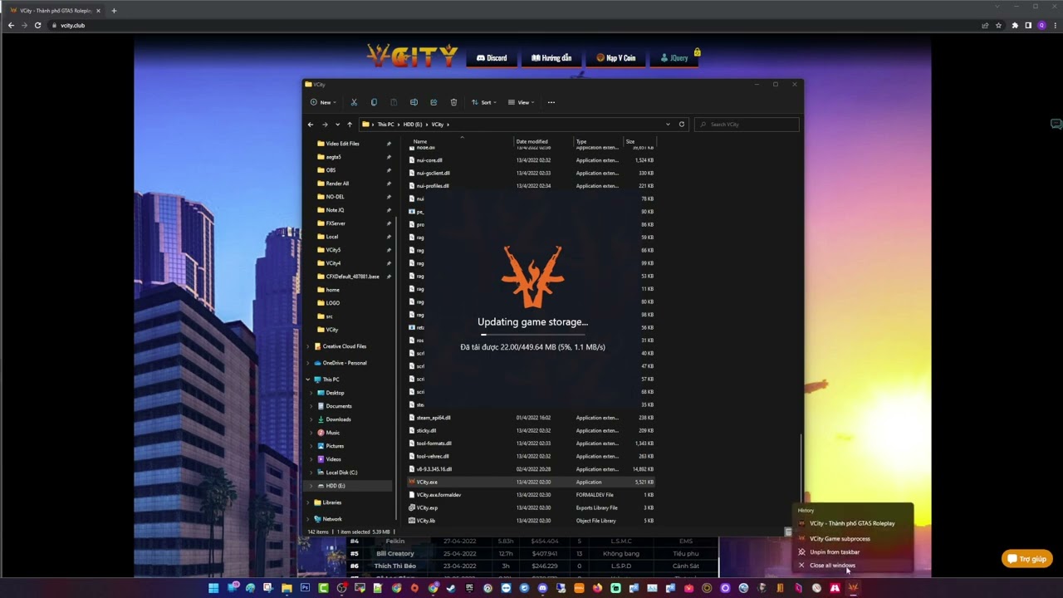Choose Close all windows

(x=854, y=565)
